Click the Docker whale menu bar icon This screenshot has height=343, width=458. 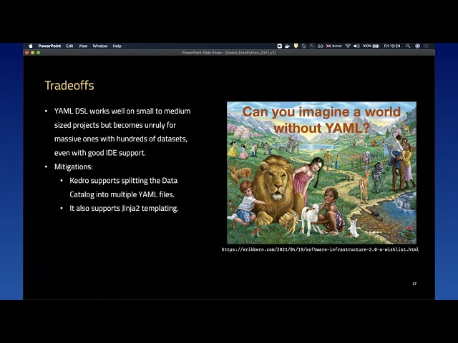click(288, 46)
